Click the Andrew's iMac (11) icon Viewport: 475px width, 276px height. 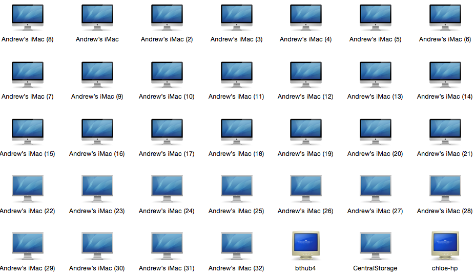pos(237,75)
